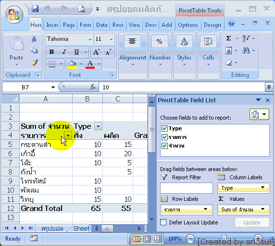
Task: Open the Type column filter dropdown
Action: tap(98, 126)
